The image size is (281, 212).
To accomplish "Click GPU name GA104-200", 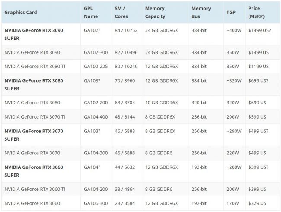I will [x=96, y=189].
